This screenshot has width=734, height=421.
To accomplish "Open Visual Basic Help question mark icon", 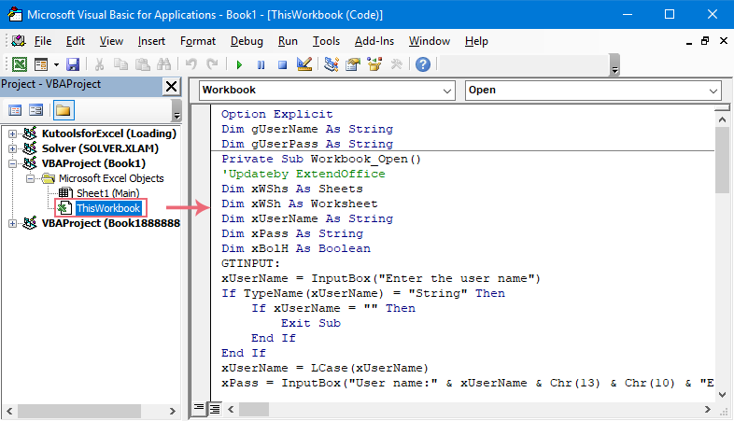I will (423, 64).
